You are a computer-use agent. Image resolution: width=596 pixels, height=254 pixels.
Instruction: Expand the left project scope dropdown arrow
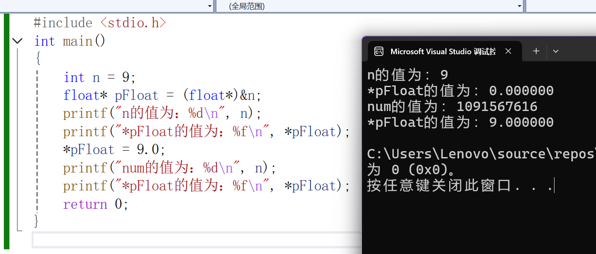point(210,6)
